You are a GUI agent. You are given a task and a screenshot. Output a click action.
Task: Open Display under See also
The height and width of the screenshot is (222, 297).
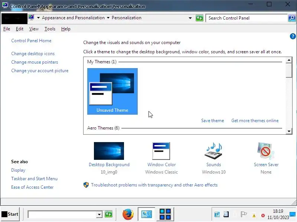coord(18,170)
